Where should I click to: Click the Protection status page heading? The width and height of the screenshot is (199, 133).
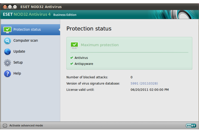click(x=89, y=29)
